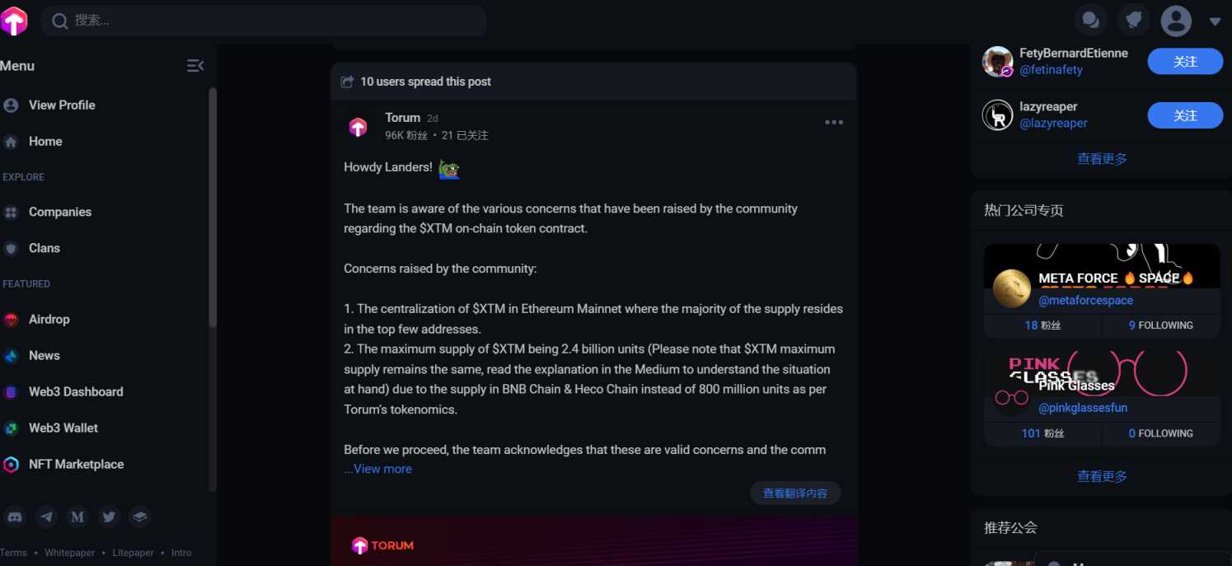
Task: Select Clans in the Explore menu
Action: [45, 248]
